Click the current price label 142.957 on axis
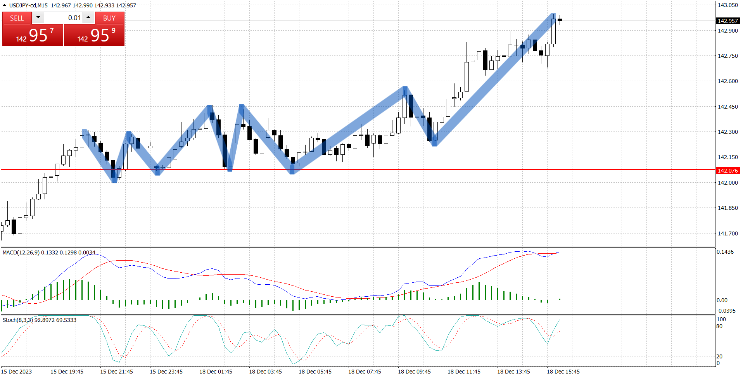 pyautogui.click(x=727, y=21)
